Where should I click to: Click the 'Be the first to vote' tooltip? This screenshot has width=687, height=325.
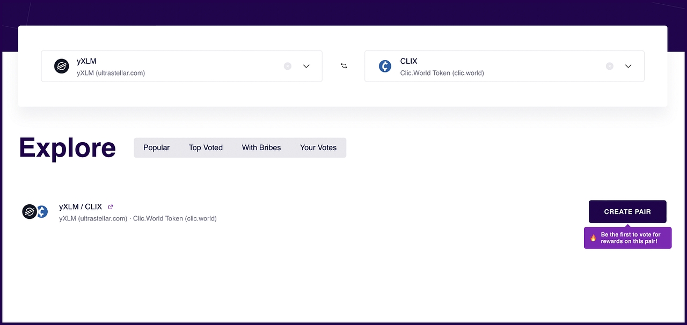click(x=630, y=238)
